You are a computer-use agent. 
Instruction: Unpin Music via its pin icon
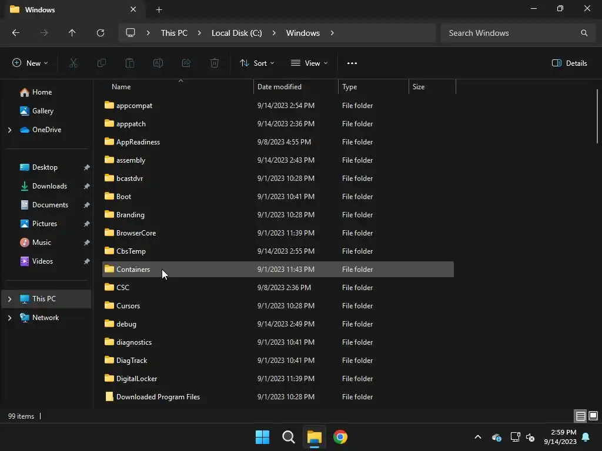(87, 243)
